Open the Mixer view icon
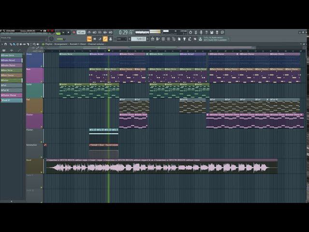This screenshot has width=309, height=232. 169,39
